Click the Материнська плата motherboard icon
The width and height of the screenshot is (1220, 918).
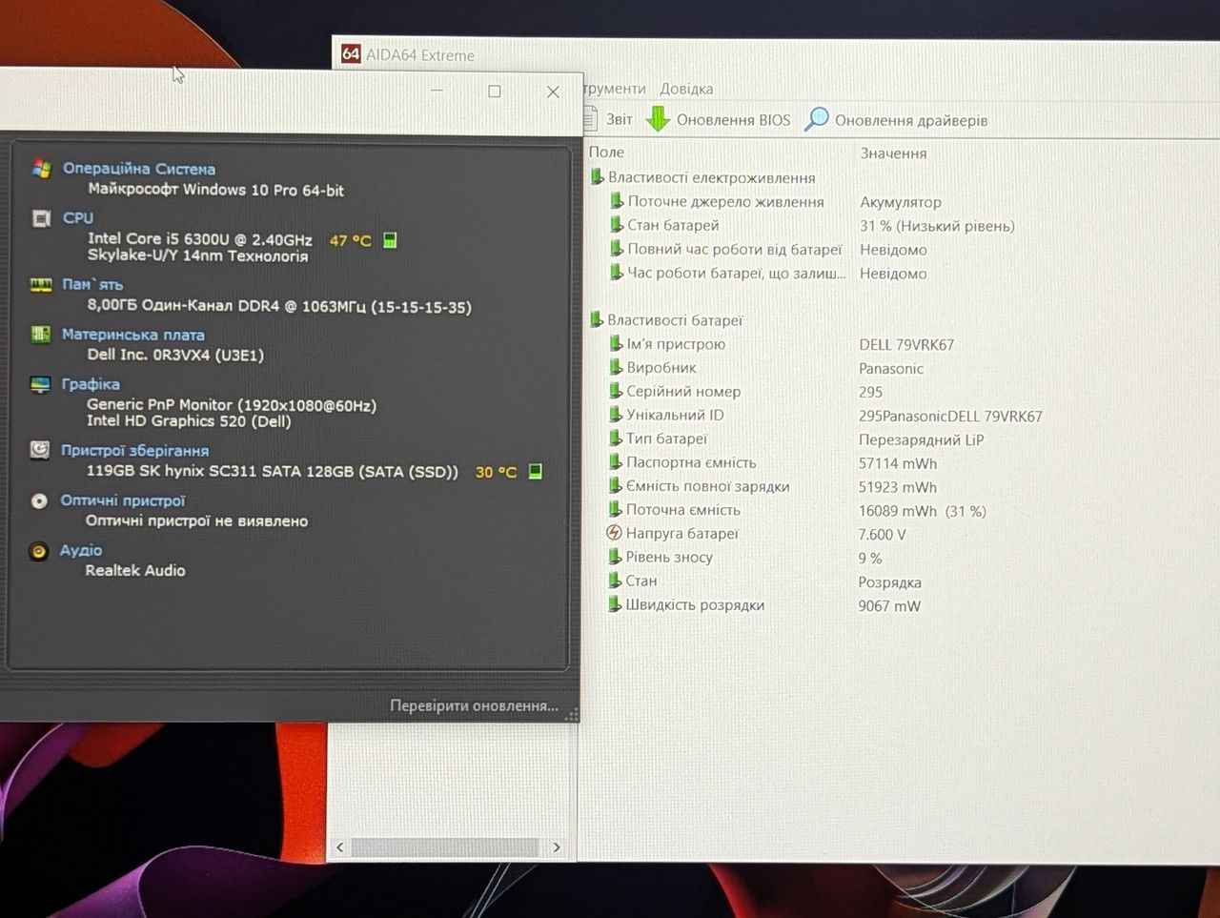pos(40,335)
